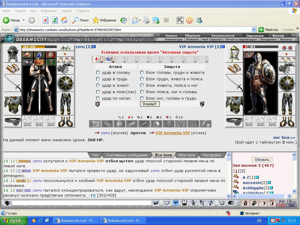
Task: Click the chat send arrow button
Action: (x=156, y=203)
